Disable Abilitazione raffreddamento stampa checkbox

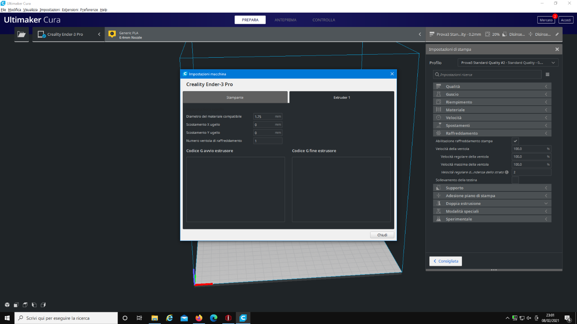(x=515, y=141)
